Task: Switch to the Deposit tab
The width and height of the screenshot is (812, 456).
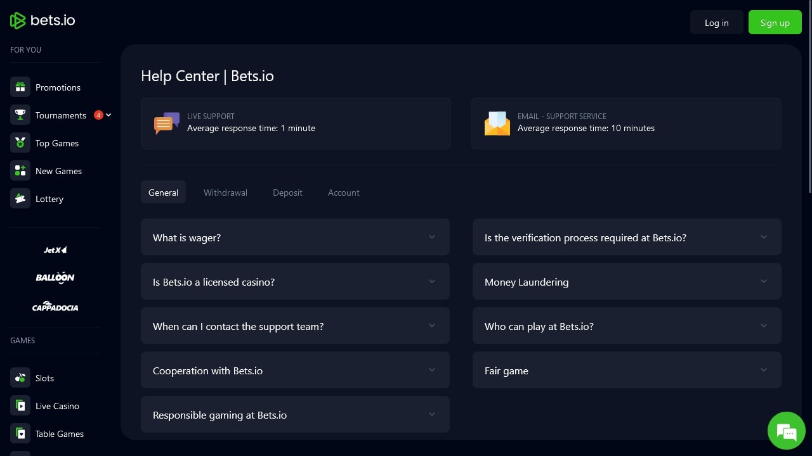Action: [287, 192]
